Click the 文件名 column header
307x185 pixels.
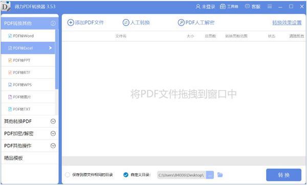(121, 36)
